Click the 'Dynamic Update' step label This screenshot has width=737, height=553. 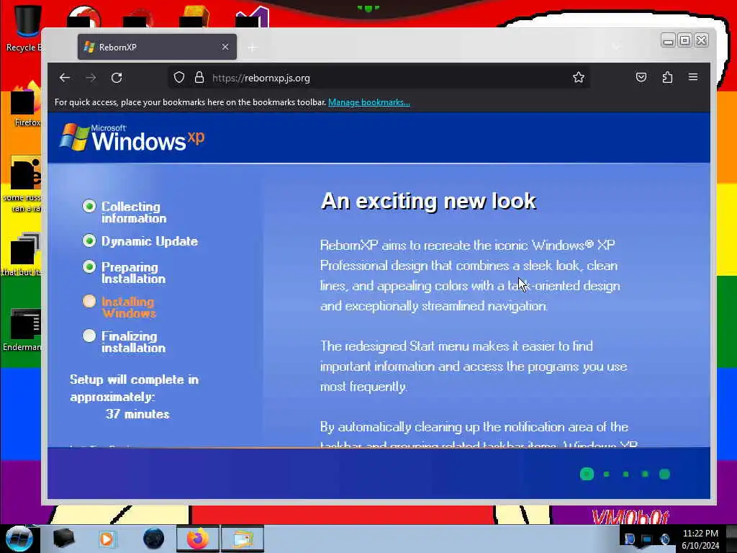(x=150, y=241)
